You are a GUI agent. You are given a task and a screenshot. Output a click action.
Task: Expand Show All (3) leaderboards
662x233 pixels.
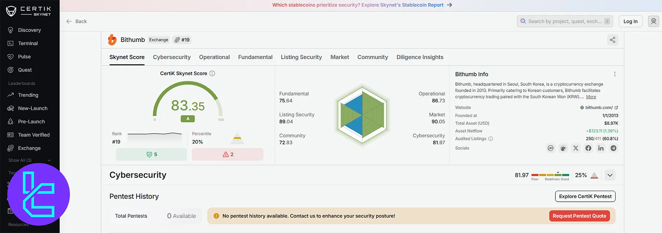coord(29,160)
